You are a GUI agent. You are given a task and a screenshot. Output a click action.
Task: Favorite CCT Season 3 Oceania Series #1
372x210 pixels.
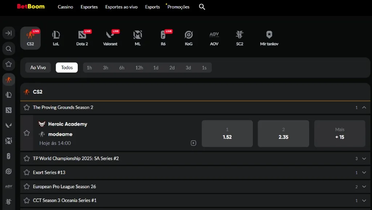pos(27,201)
